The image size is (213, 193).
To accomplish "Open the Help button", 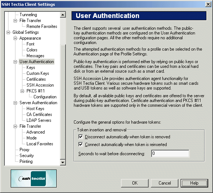I will pos(194,183).
